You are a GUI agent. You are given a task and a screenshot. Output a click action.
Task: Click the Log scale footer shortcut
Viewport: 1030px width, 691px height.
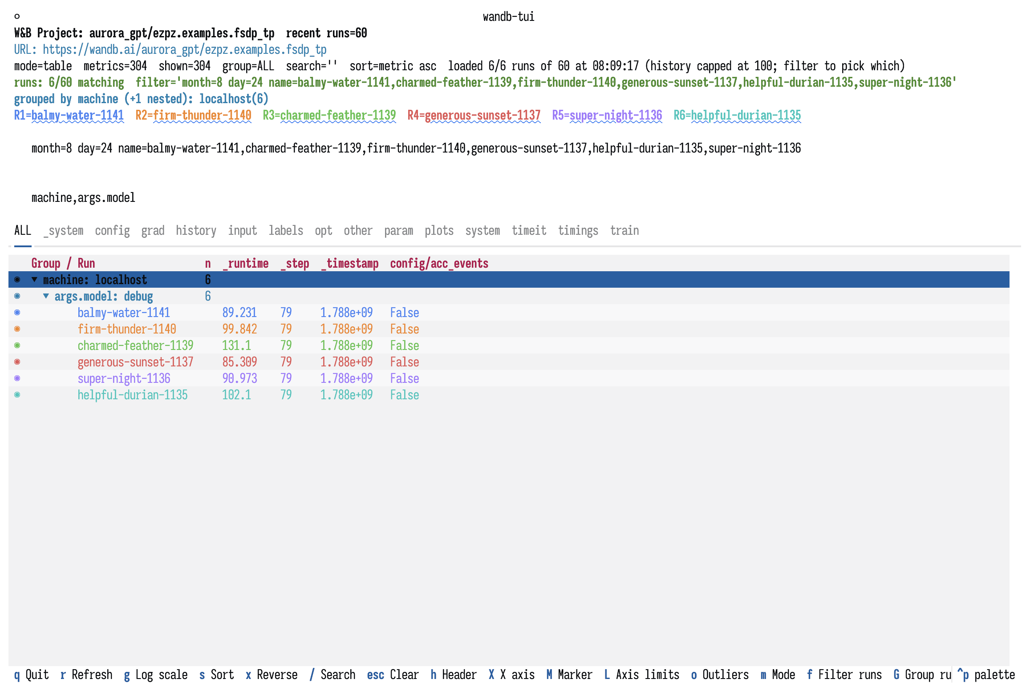click(x=156, y=675)
